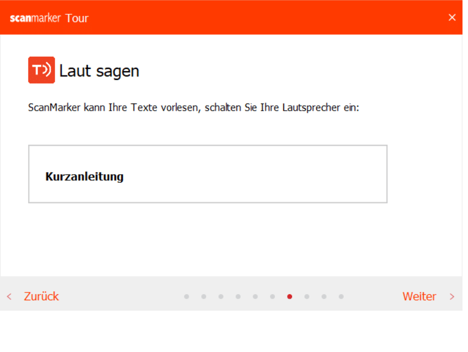The height and width of the screenshot is (352, 468).
Task: Go back with the Zurück link
Action: pos(41,296)
